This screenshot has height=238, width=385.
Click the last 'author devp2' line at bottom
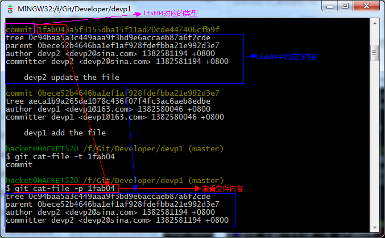[110, 212]
